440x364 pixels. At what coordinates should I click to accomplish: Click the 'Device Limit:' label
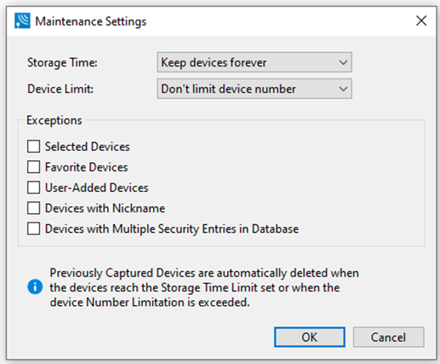point(60,90)
